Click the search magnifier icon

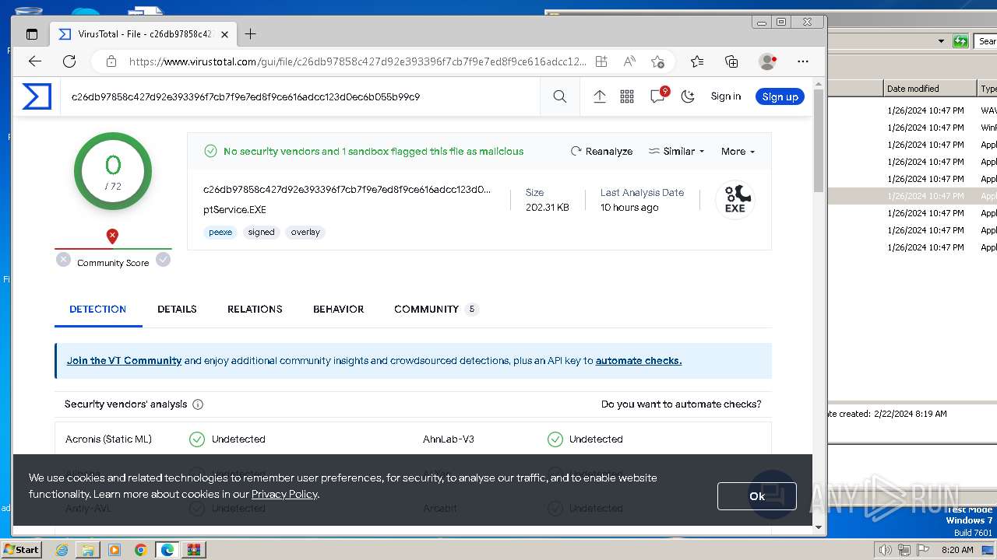(x=560, y=96)
